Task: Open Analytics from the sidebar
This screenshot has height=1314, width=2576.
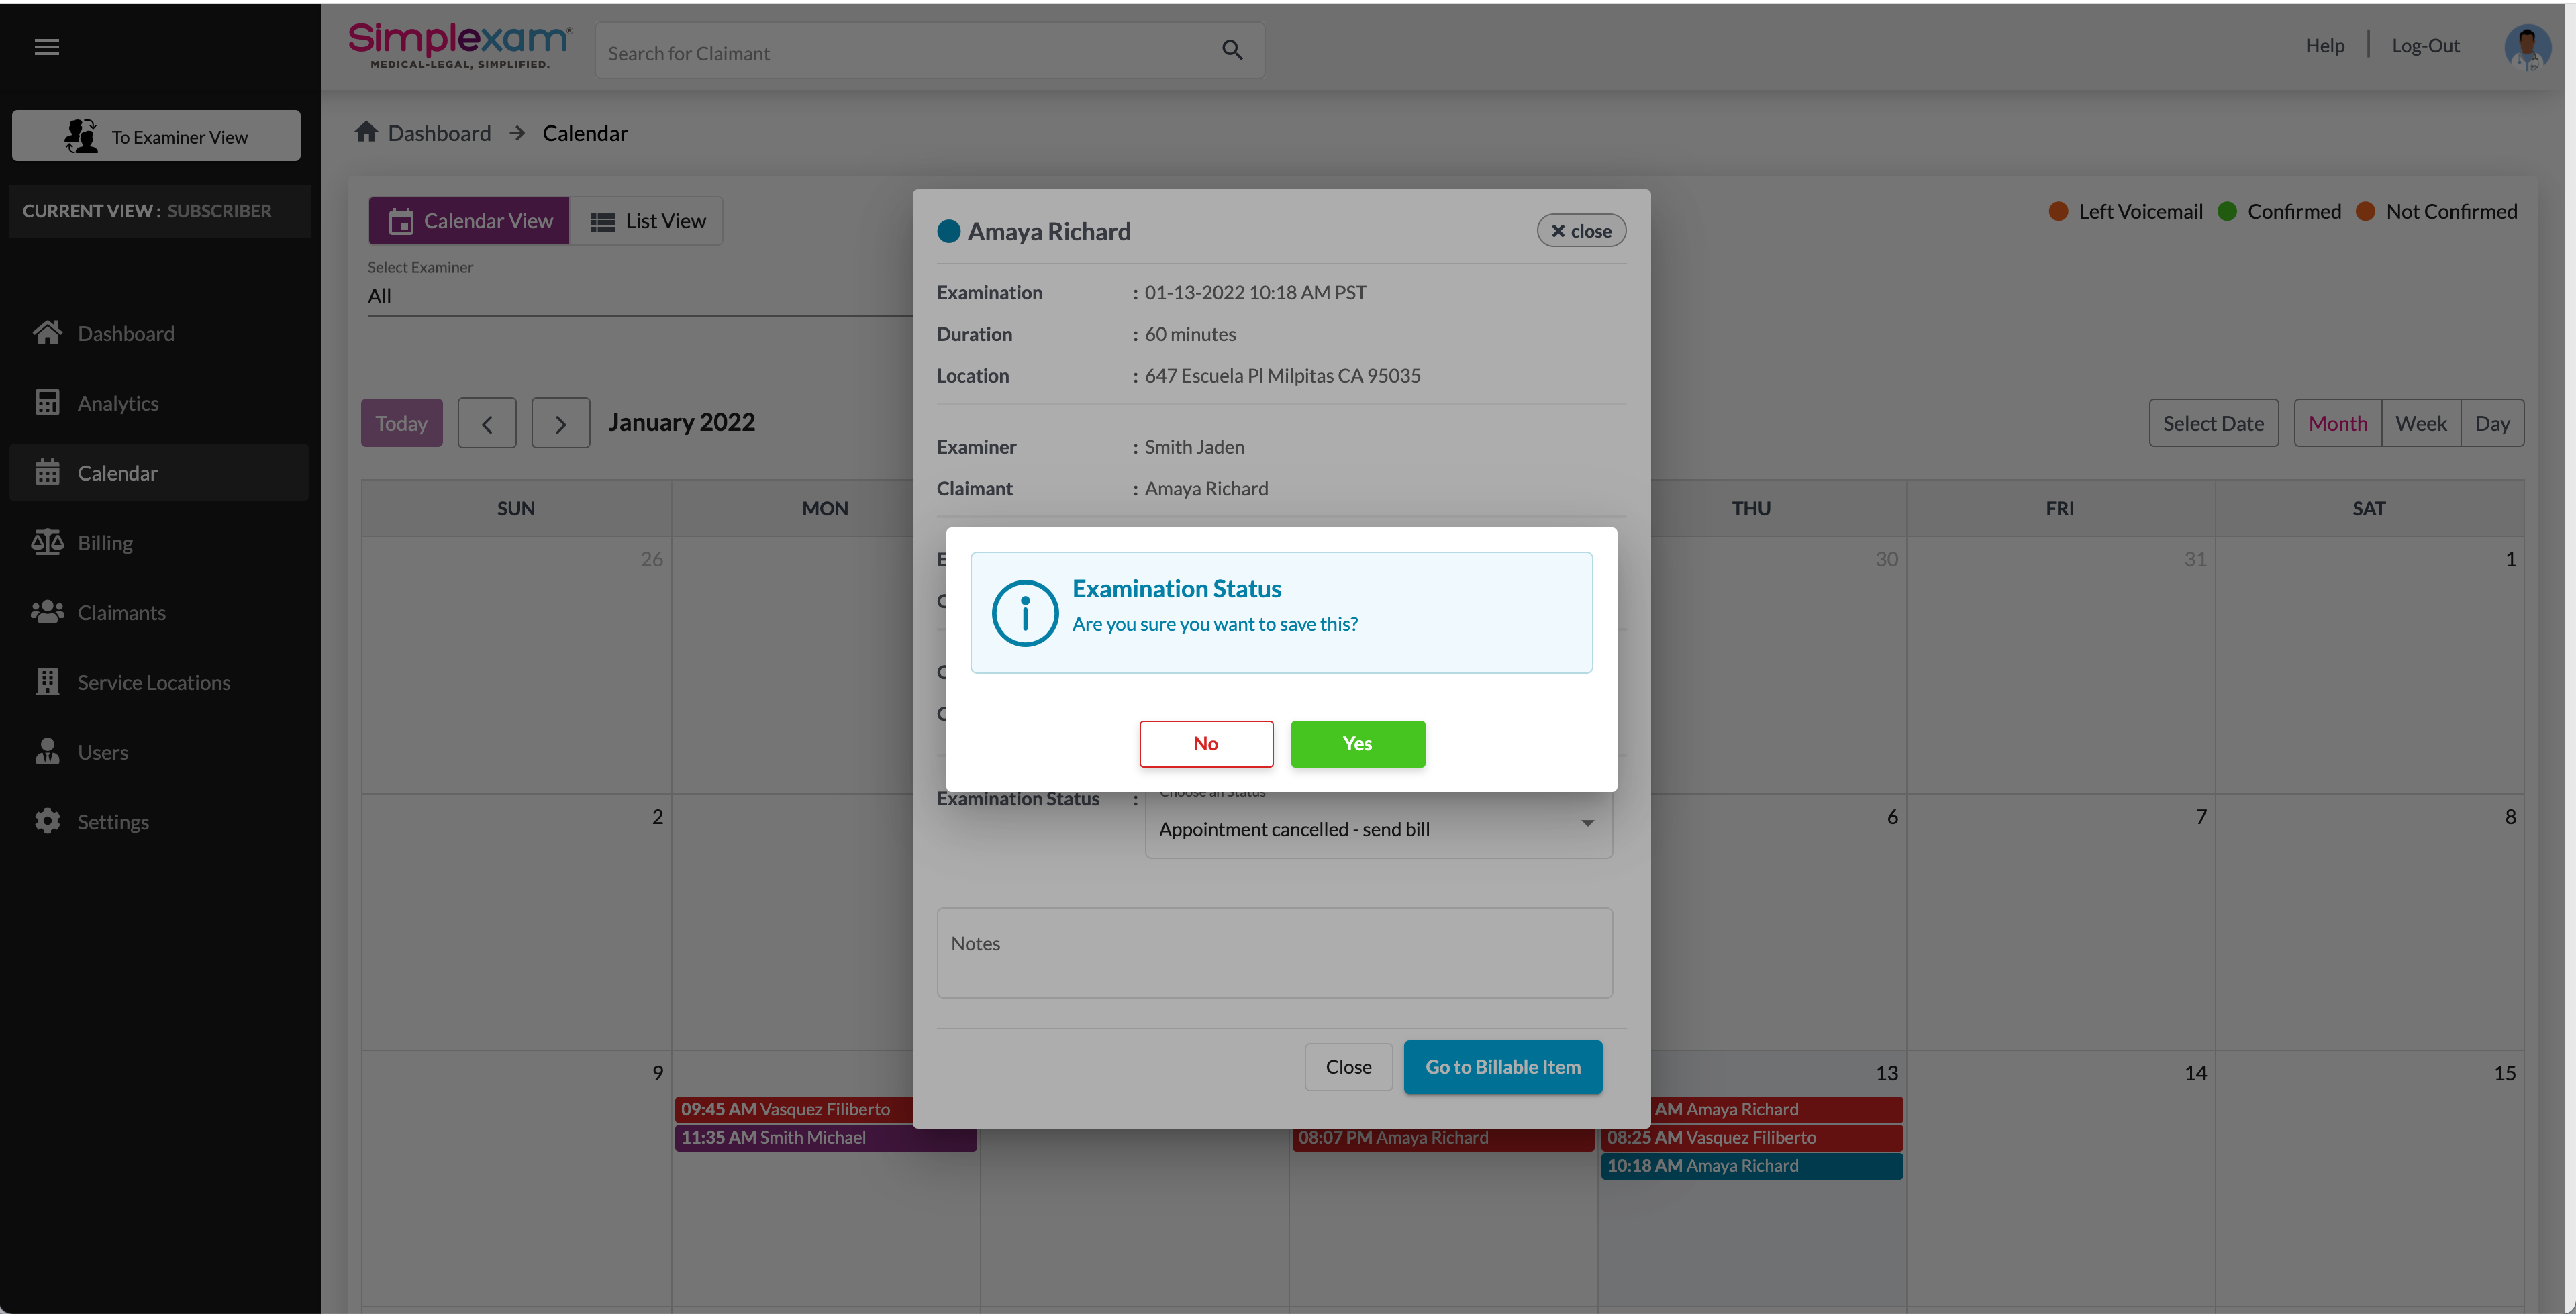Action: coord(118,403)
